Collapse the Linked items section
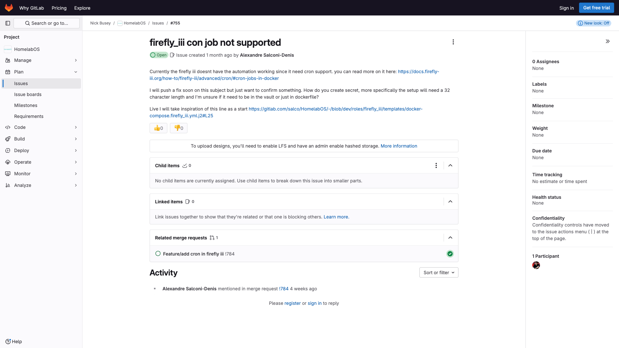619x348 pixels. coord(450,202)
